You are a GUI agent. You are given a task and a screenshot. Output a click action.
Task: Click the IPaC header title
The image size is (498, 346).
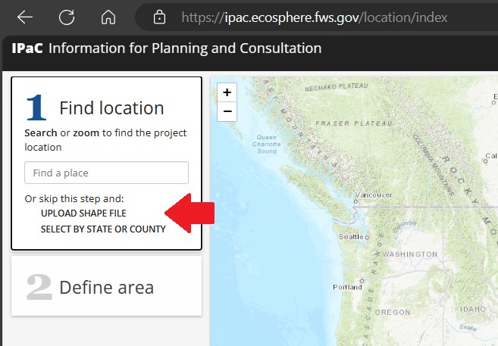click(x=166, y=49)
